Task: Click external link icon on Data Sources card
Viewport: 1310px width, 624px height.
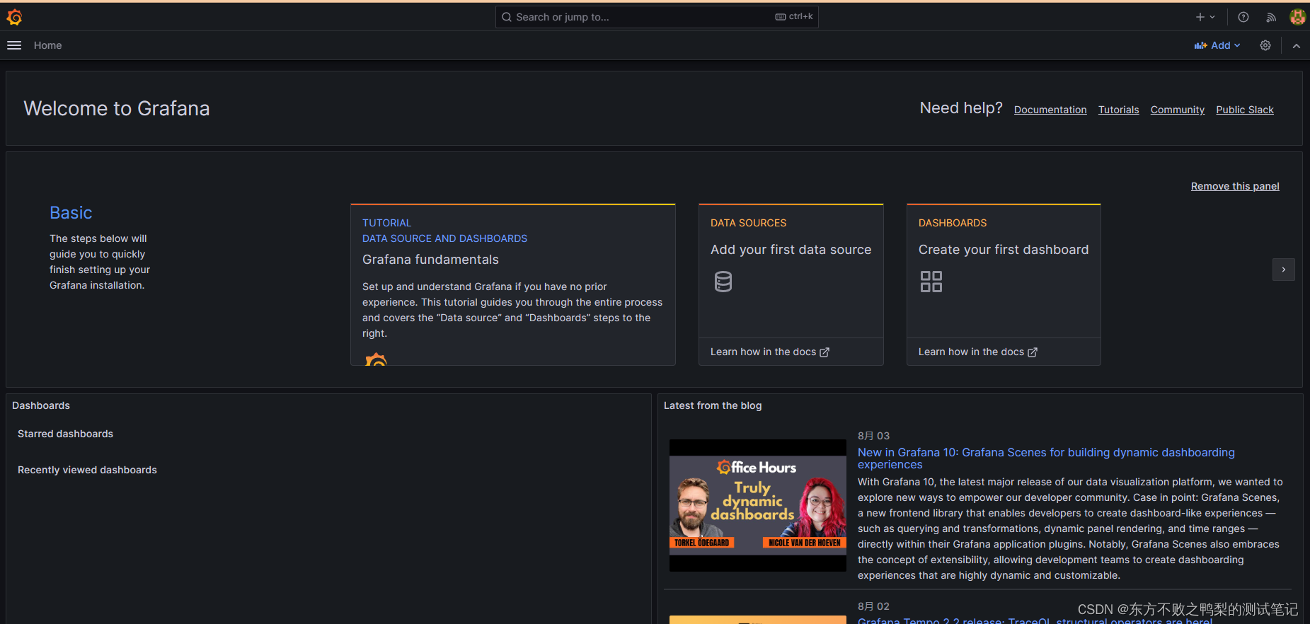Action: (825, 352)
